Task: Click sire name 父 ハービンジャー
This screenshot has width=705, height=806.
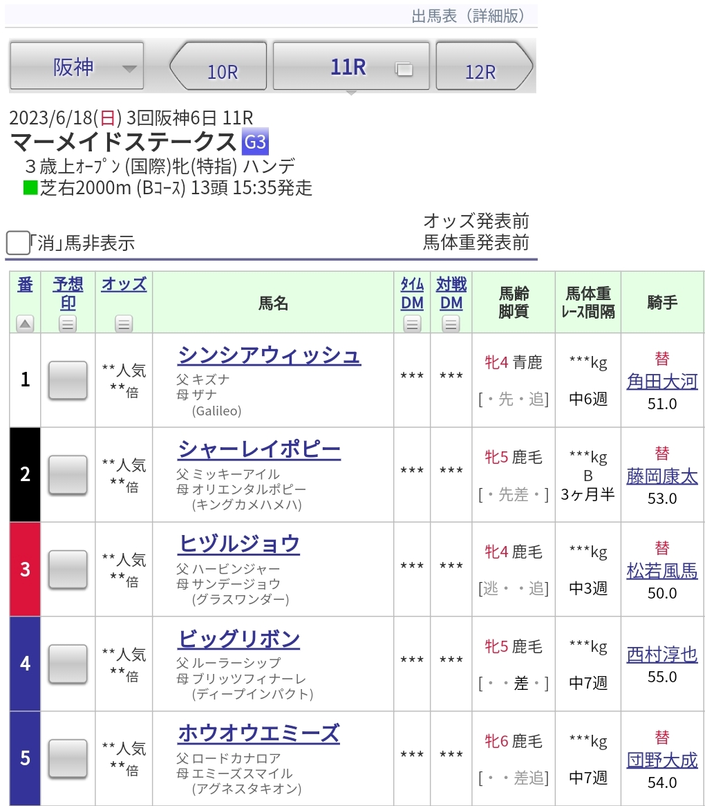Action: coord(228,568)
